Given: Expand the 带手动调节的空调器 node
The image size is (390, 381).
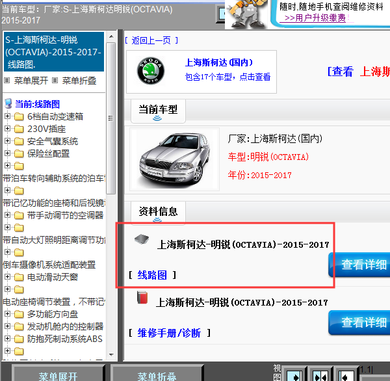Looking at the screenshot, I should click(7, 215).
